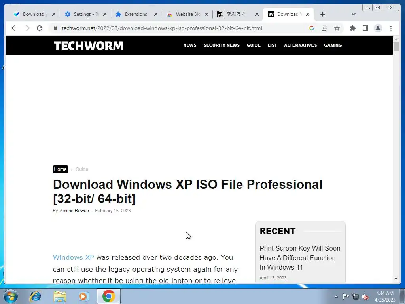Open the LIST menu item
This screenshot has width=405, height=304.
point(272,45)
